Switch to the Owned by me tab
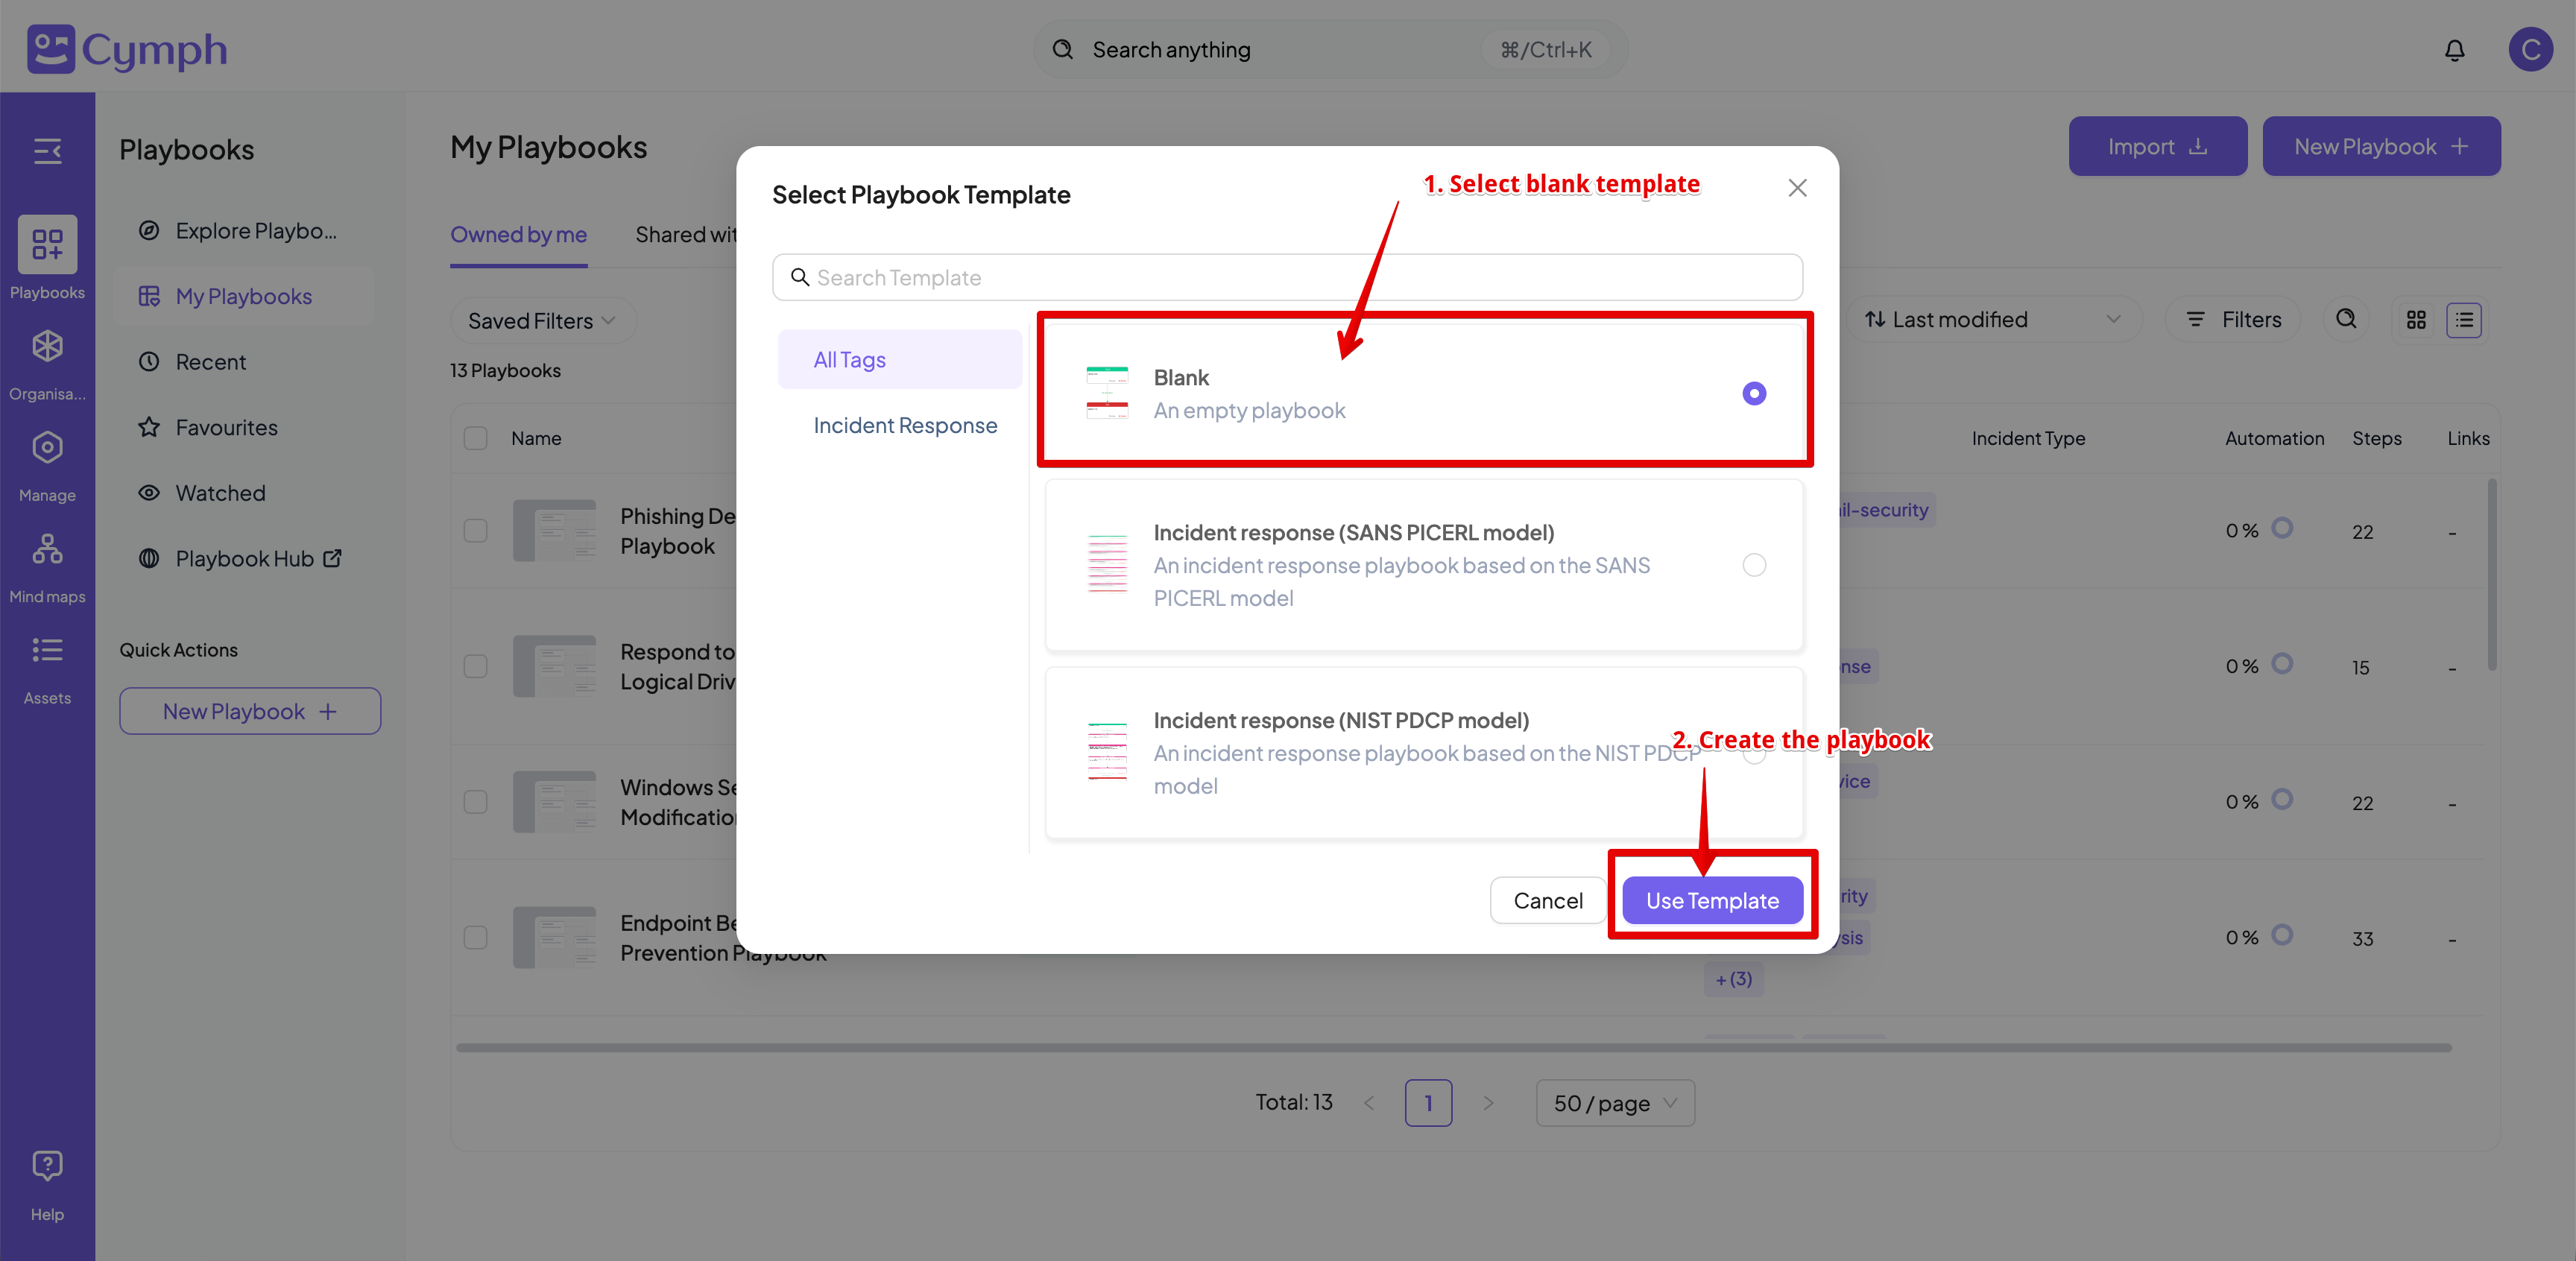The height and width of the screenshot is (1261, 2576). (518, 234)
